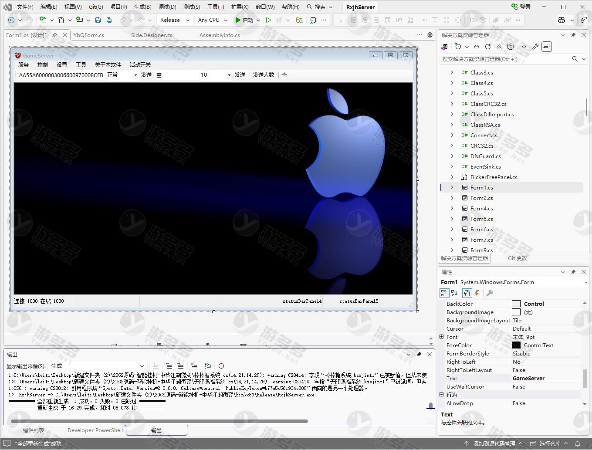Click the black ForeColor swatch
The height and width of the screenshot is (450, 592).
point(516,345)
